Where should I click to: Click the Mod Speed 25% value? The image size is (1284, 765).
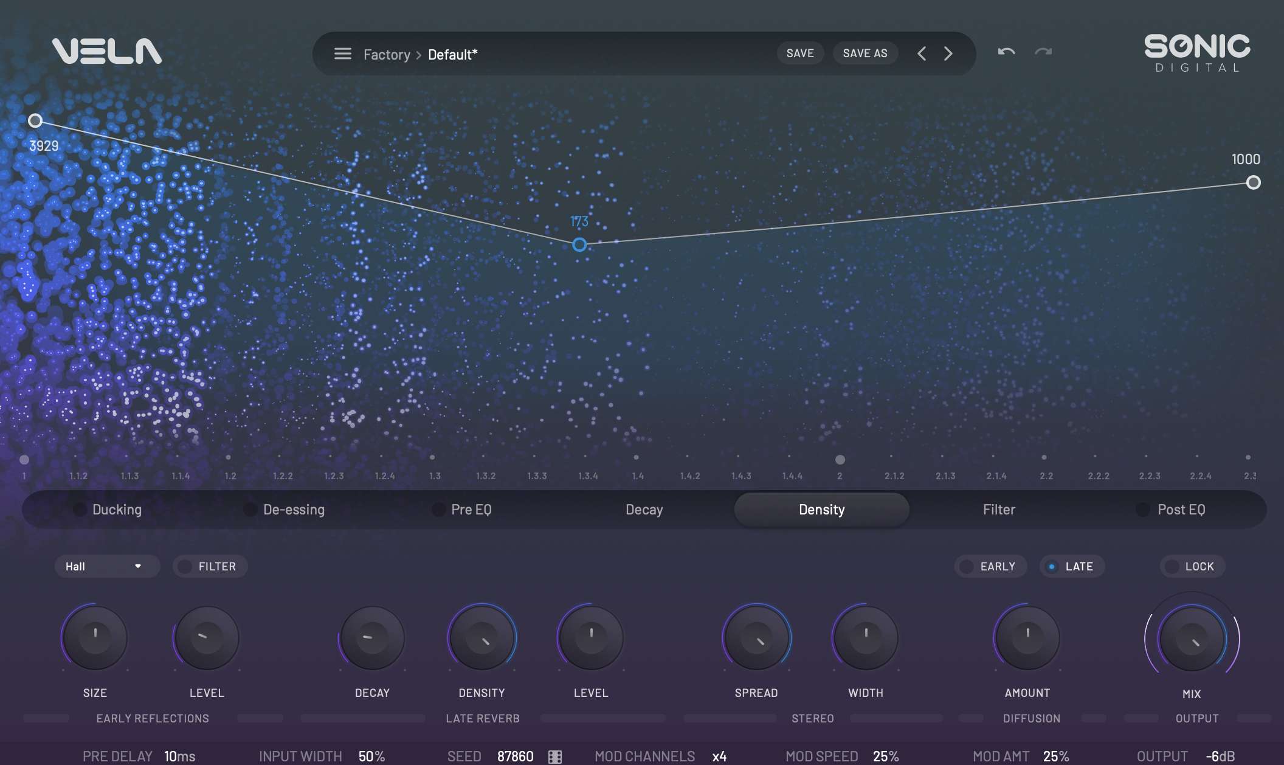point(886,756)
